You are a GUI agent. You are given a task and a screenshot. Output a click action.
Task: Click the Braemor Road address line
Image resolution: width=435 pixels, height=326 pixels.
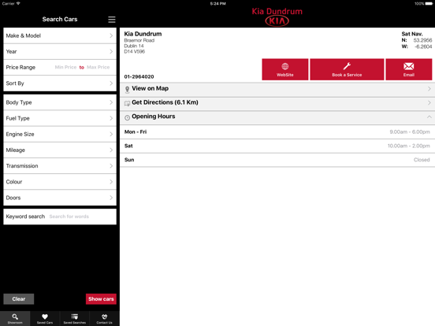pyautogui.click(x=139, y=40)
